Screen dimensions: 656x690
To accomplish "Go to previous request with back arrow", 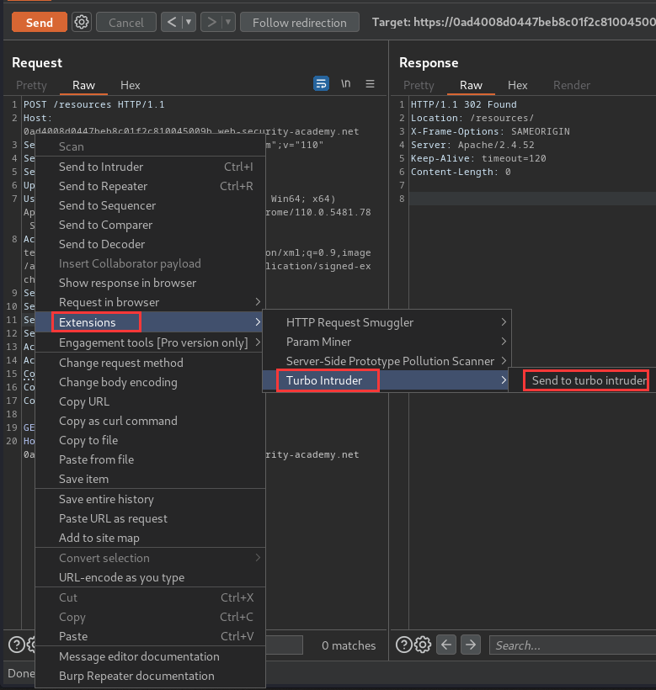I will [x=172, y=22].
